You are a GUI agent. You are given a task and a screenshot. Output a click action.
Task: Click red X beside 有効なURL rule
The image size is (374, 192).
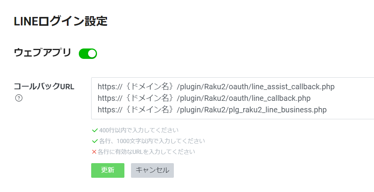(x=94, y=152)
